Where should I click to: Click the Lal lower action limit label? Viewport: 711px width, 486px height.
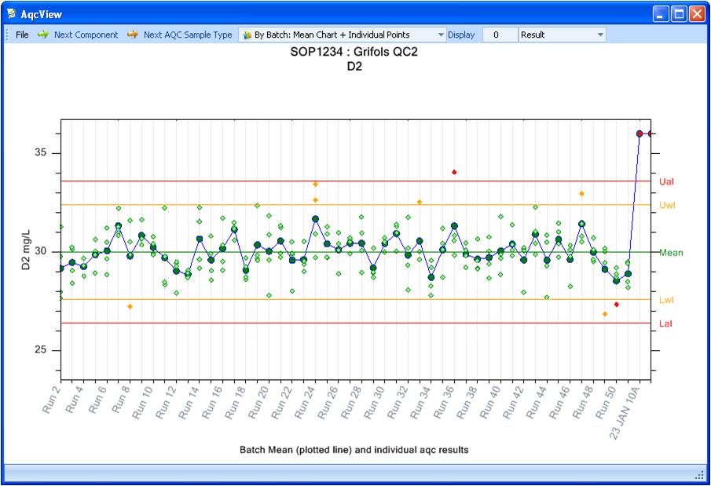point(665,323)
